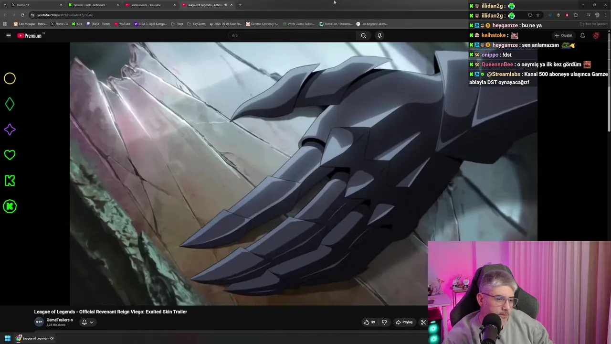The height and width of the screenshot is (344, 611).
Task: Click the video title text
Action: click(x=110, y=312)
